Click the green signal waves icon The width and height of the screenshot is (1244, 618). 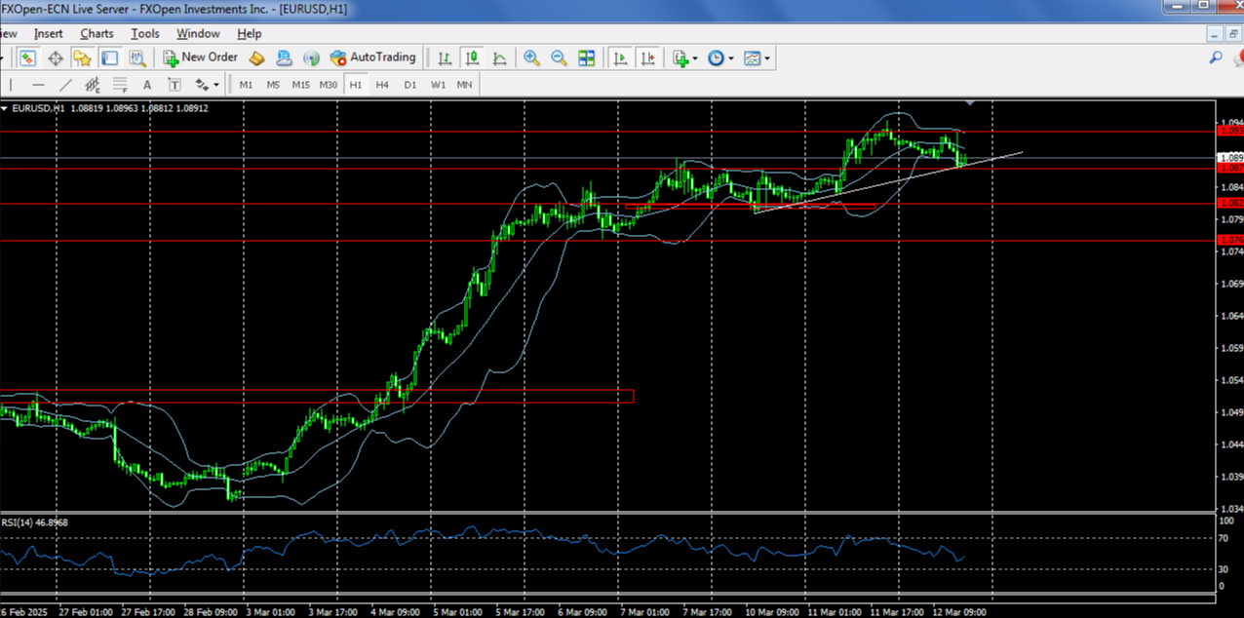tap(311, 58)
